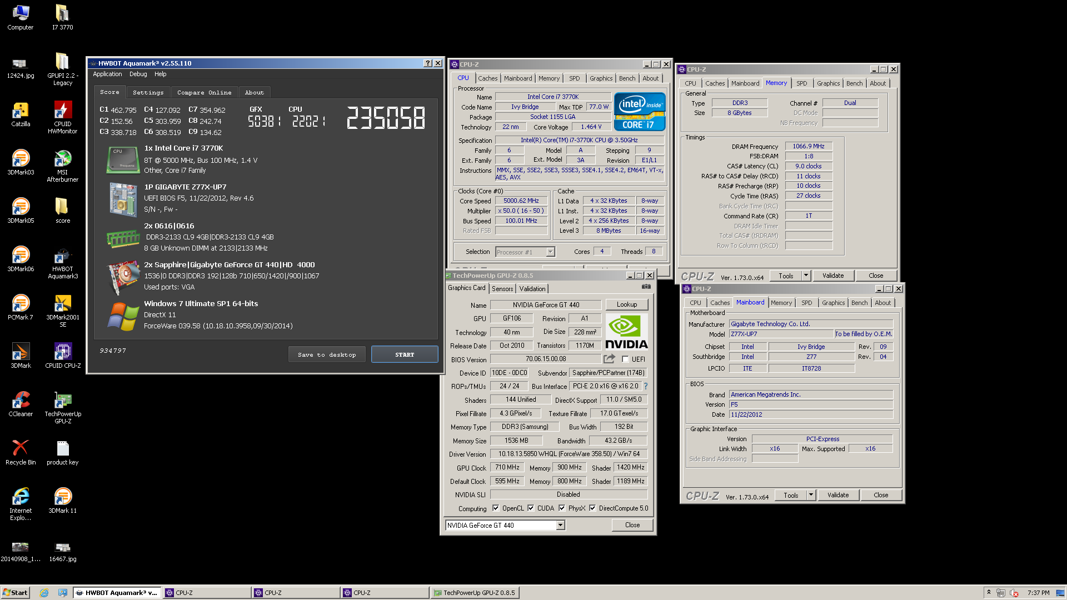Viewport: 1067px width, 600px height.
Task: Launch 3DMark2001 SE shortcut
Action: 62,311
